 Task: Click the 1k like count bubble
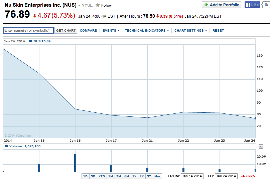[266, 5]
